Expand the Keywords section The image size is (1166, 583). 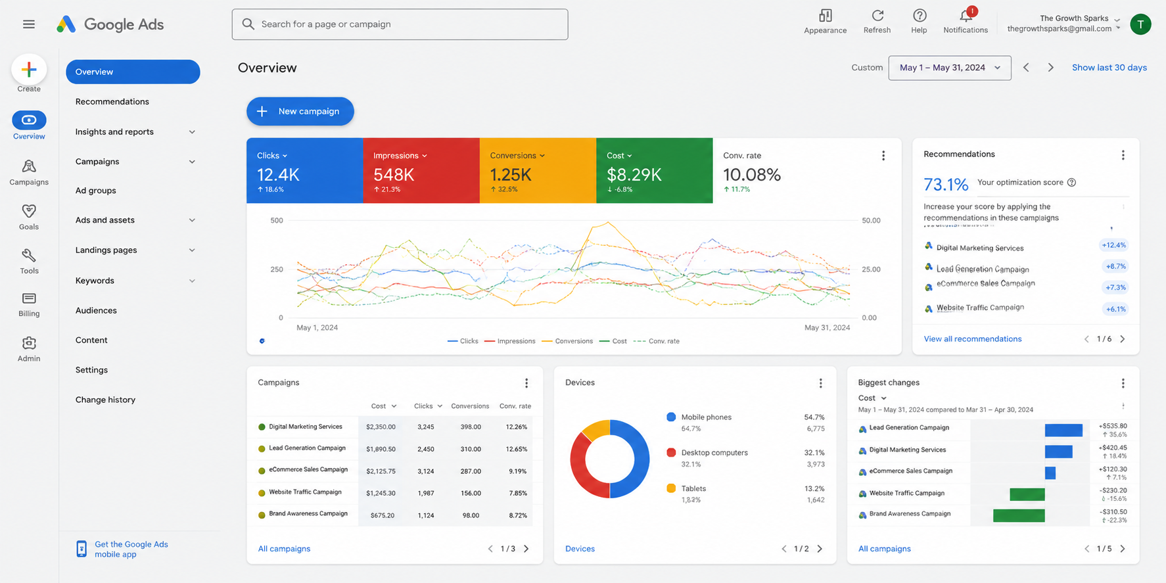click(x=192, y=281)
